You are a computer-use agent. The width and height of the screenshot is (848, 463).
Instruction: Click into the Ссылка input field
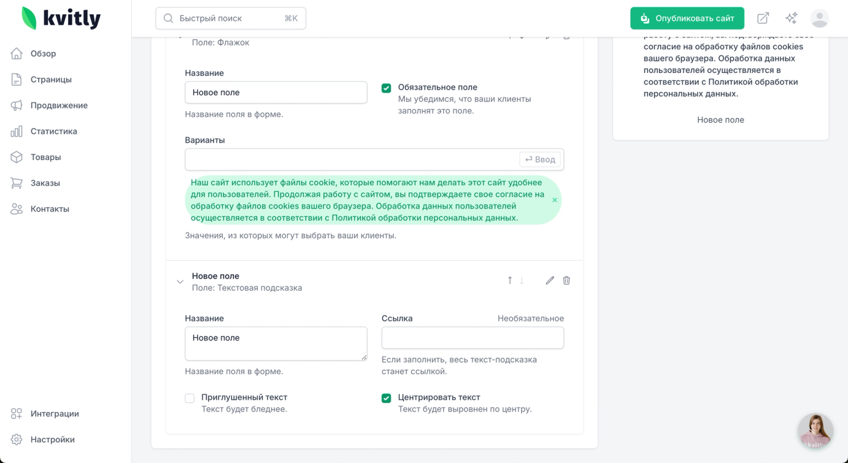472,338
